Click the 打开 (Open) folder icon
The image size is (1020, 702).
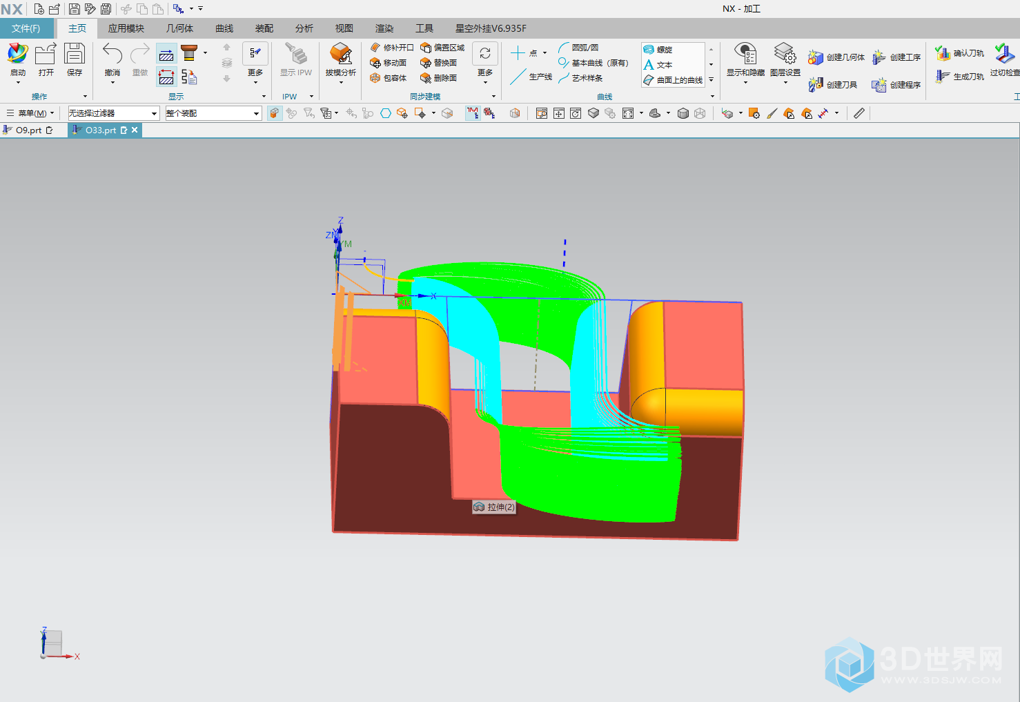pos(46,55)
